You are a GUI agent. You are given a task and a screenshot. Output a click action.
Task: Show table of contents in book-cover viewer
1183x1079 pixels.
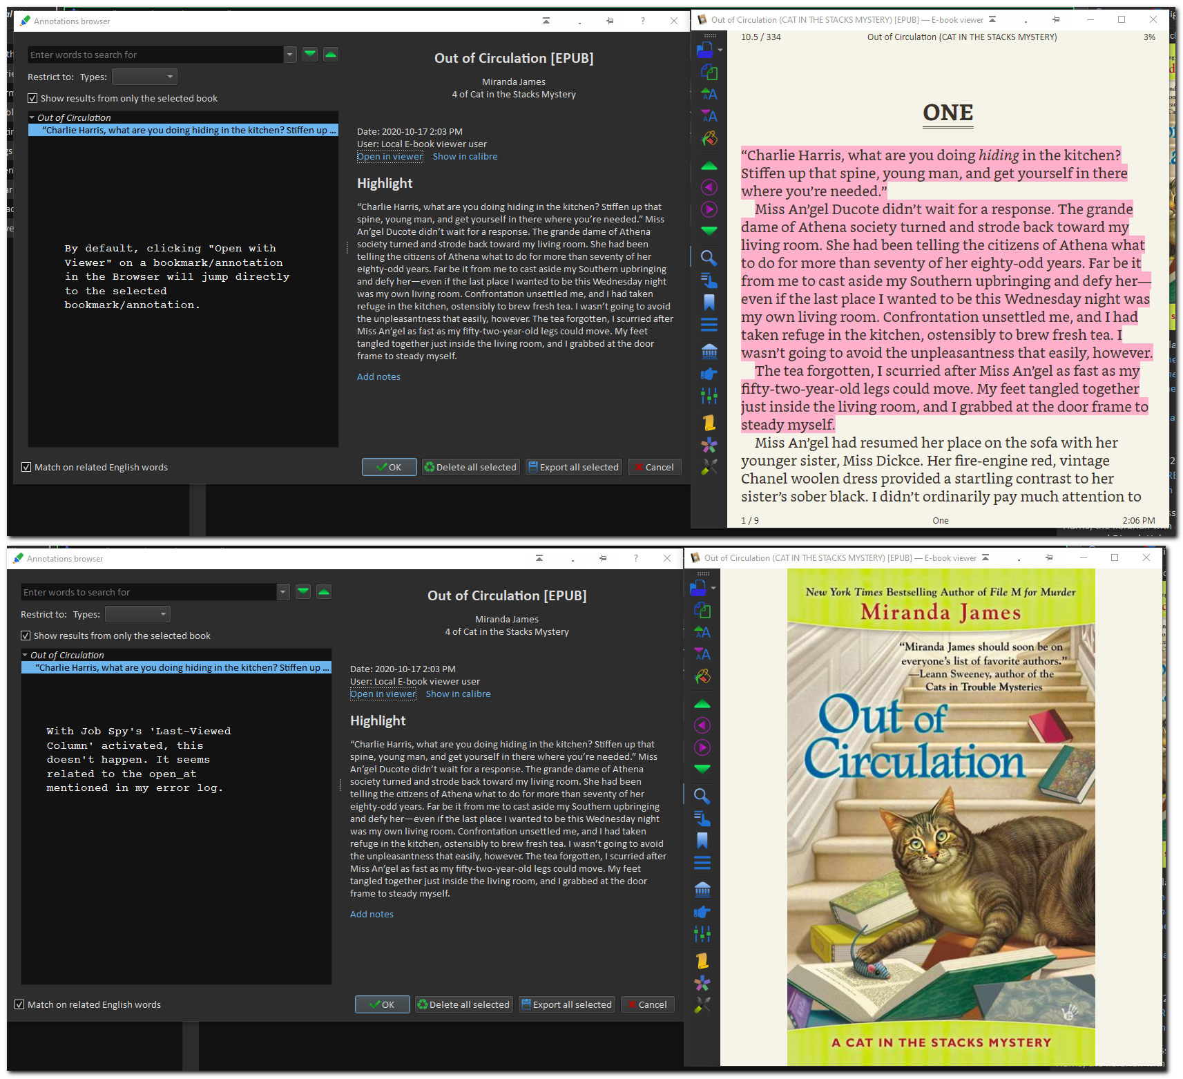[702, 862]
